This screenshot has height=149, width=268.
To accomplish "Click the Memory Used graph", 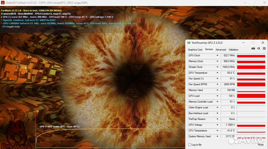I will (251, 90).
